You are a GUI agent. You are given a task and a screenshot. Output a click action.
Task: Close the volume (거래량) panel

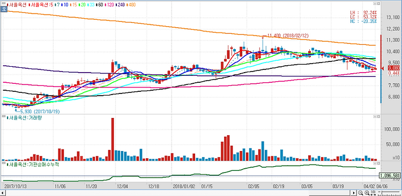[x=378, y=116]
